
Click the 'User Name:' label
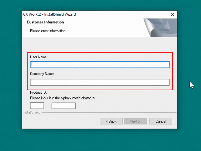(x=39, y=57)
